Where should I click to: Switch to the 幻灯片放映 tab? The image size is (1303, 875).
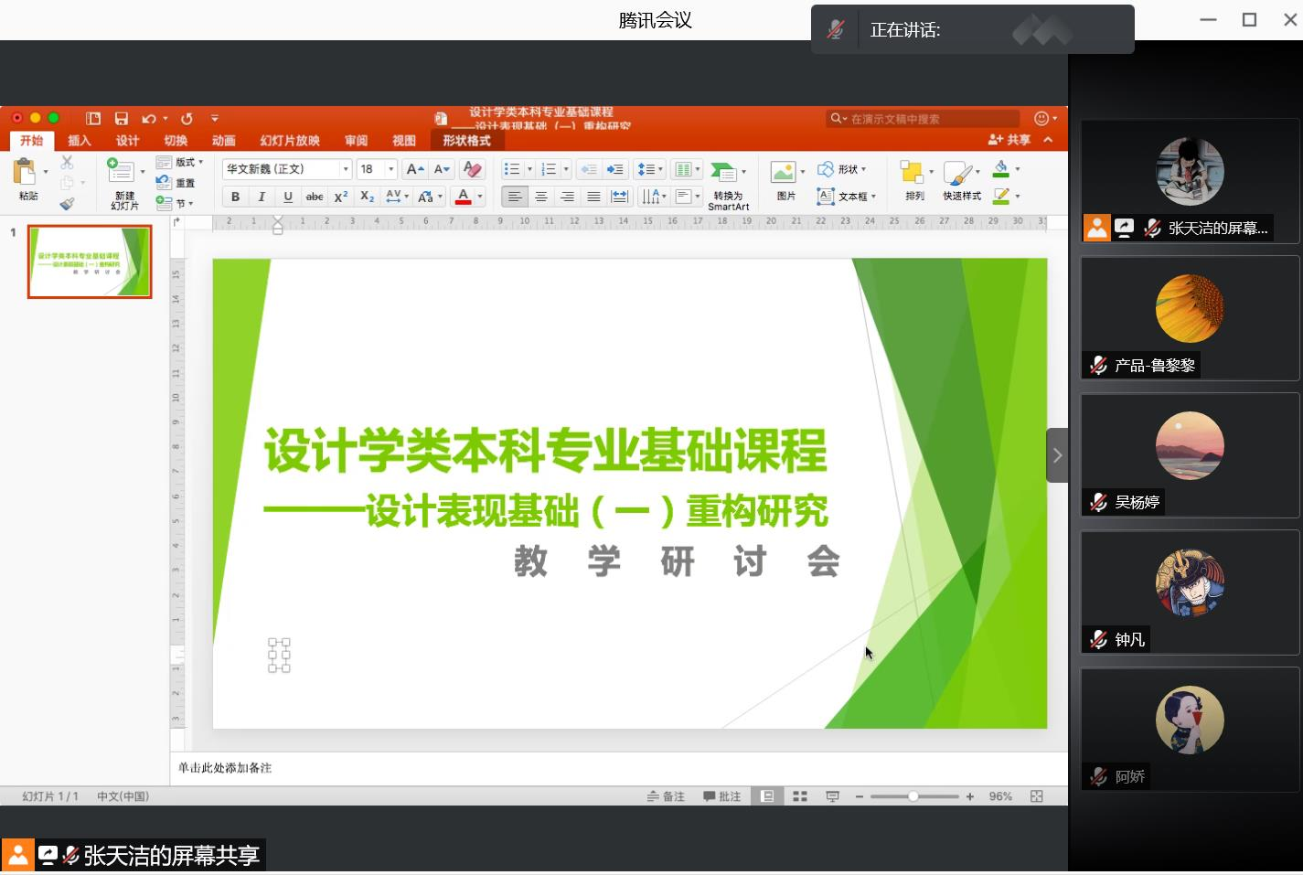pyautogui.click(x=290, y=140)
